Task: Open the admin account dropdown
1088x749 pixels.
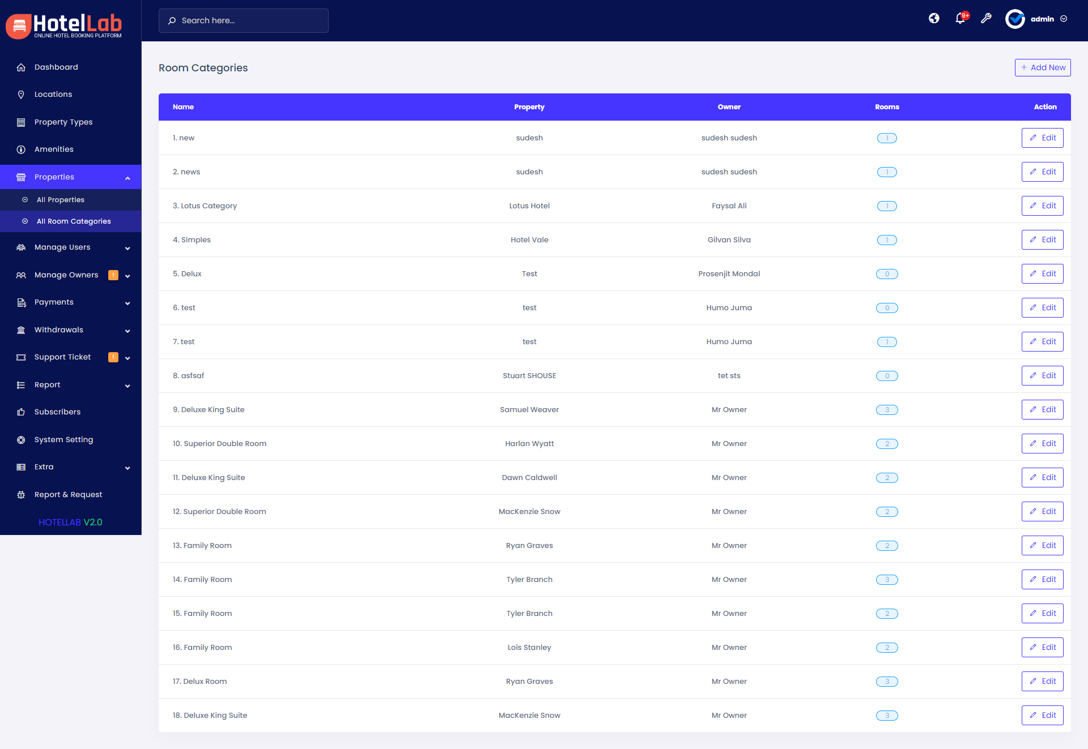Action: [1064, 19]
